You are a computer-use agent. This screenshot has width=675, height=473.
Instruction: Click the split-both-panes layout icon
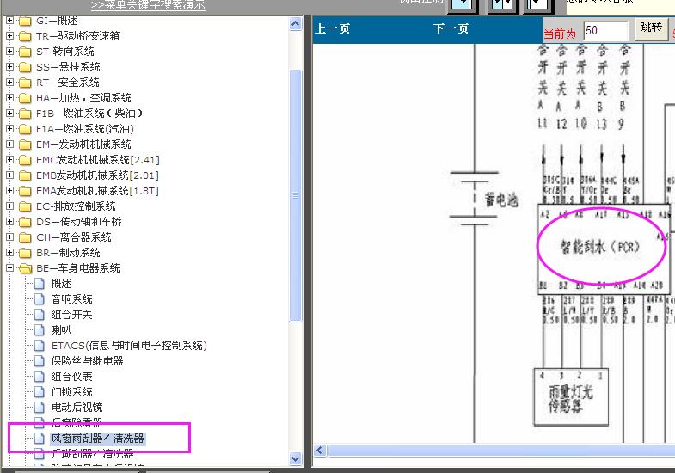click(502, 5)
